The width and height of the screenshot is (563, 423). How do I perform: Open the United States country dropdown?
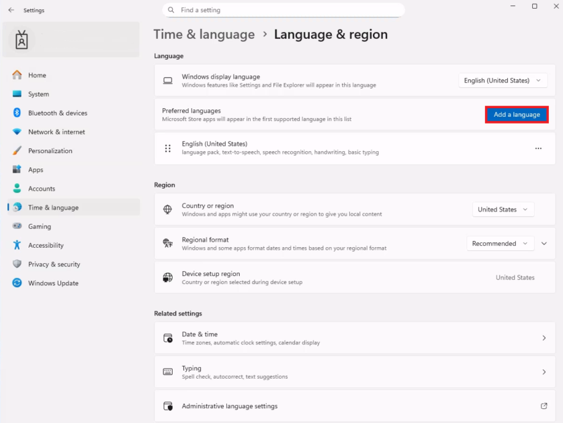click(x=503, y=209)
